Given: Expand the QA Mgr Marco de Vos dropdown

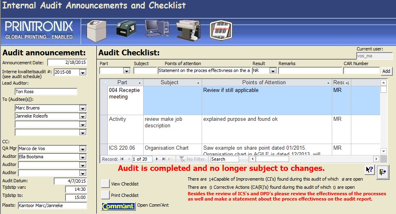Looking at the screenshot, I should point(83,148).
